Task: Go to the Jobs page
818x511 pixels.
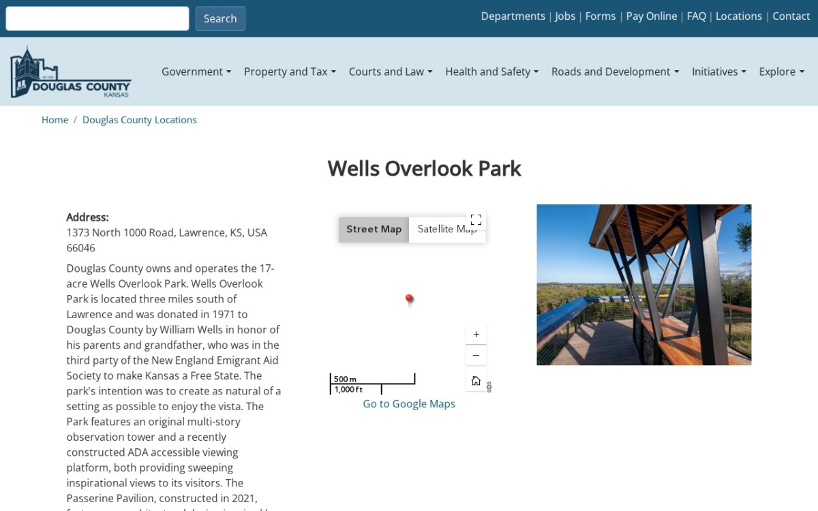Action: (565, 16)
